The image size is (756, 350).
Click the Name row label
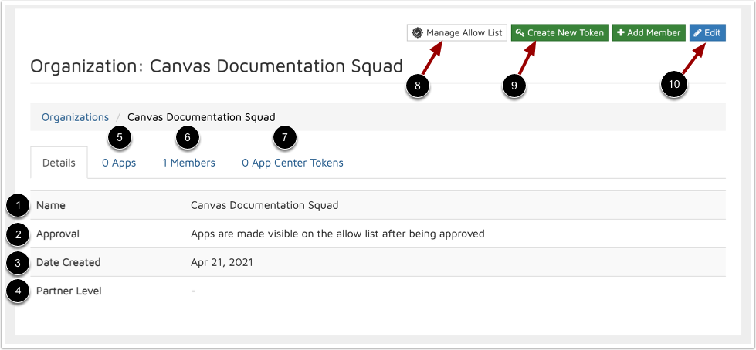coord(51,205)
